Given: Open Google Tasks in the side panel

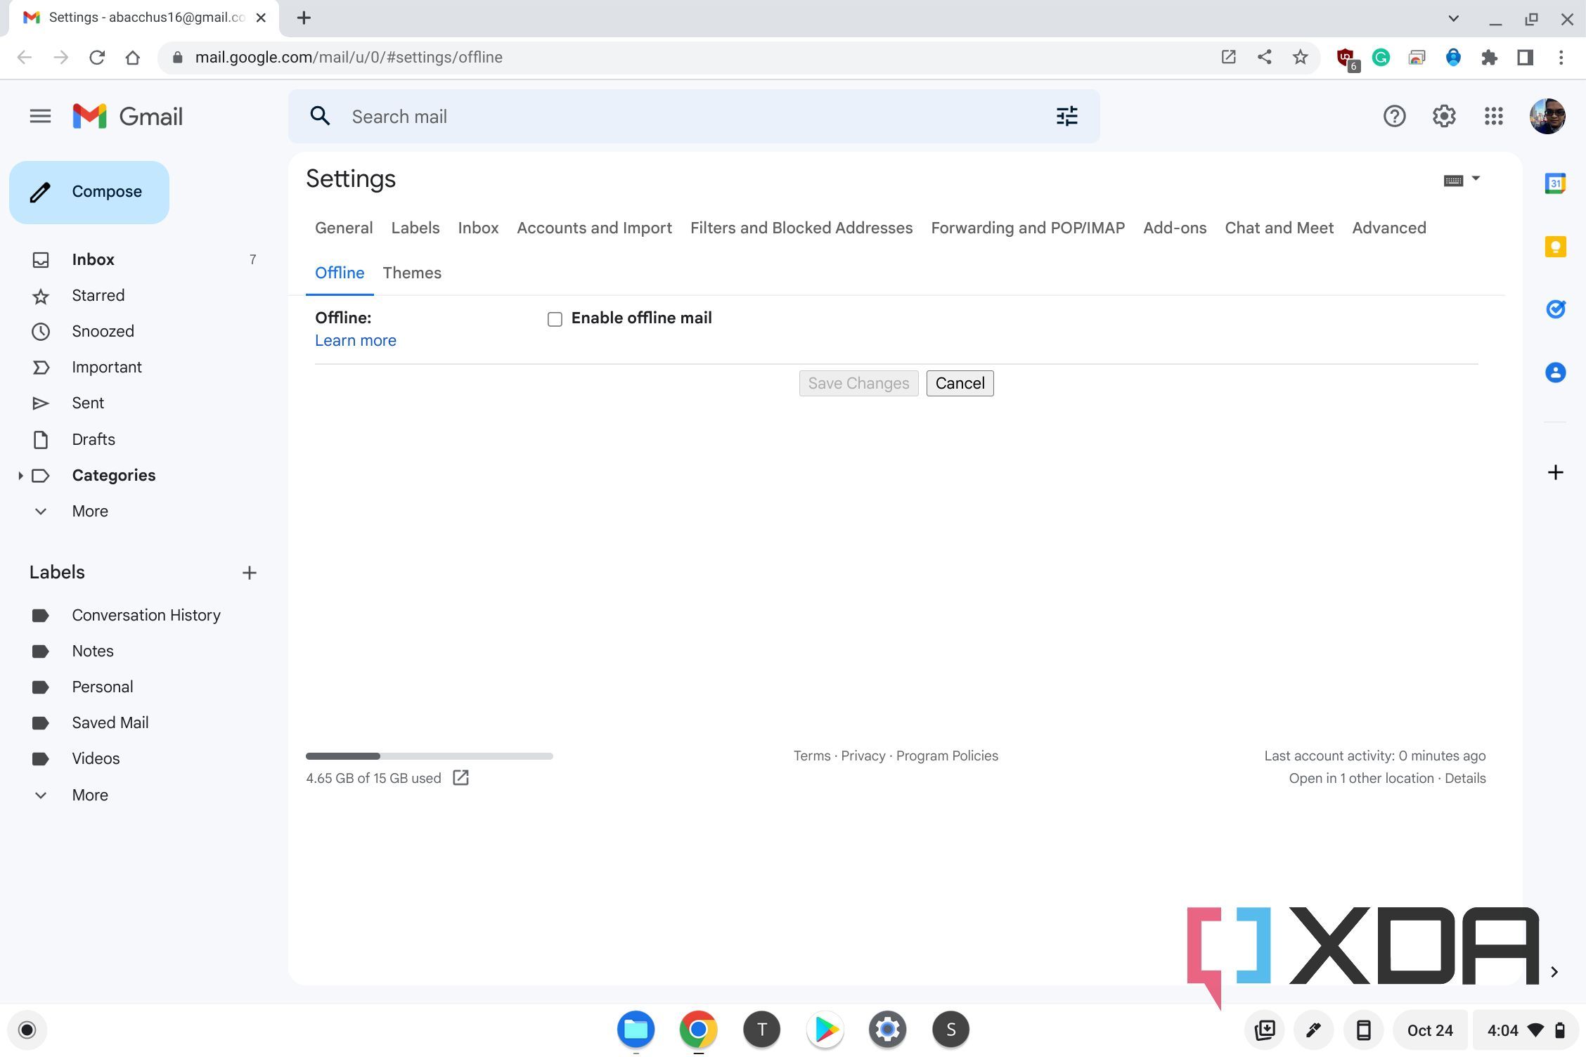Looking at the screenshot, I should click(1555, 309).
